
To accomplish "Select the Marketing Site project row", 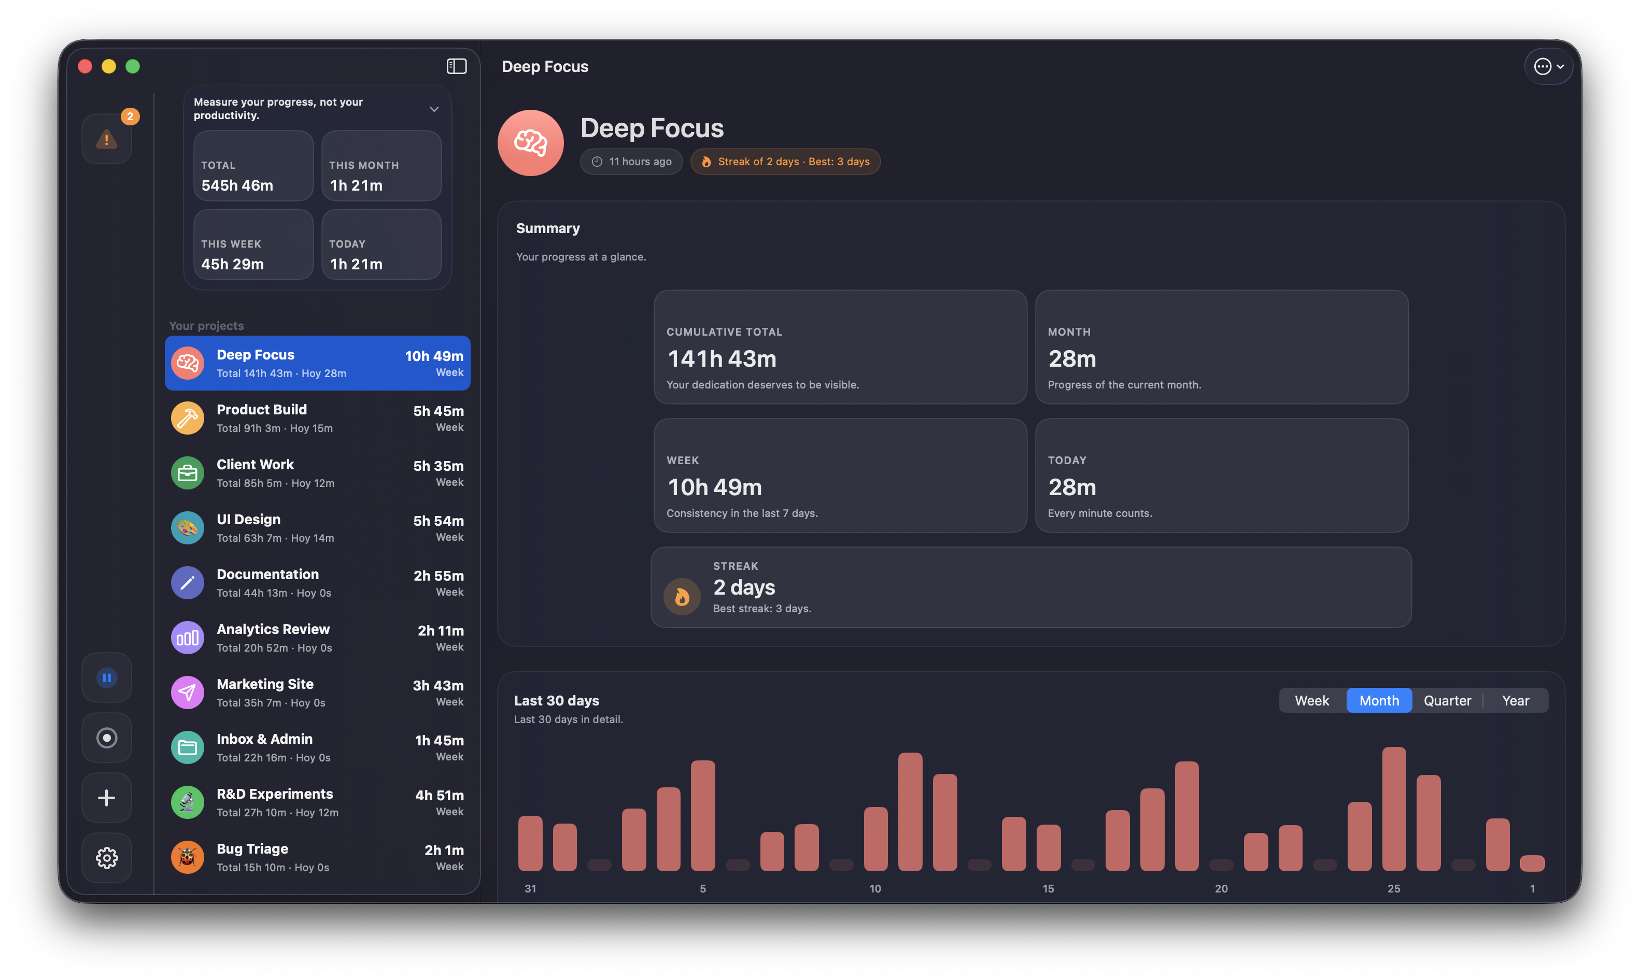I will point(317,692).
